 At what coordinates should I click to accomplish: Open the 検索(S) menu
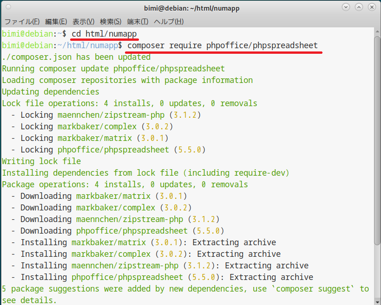click(x=111, y=22)
